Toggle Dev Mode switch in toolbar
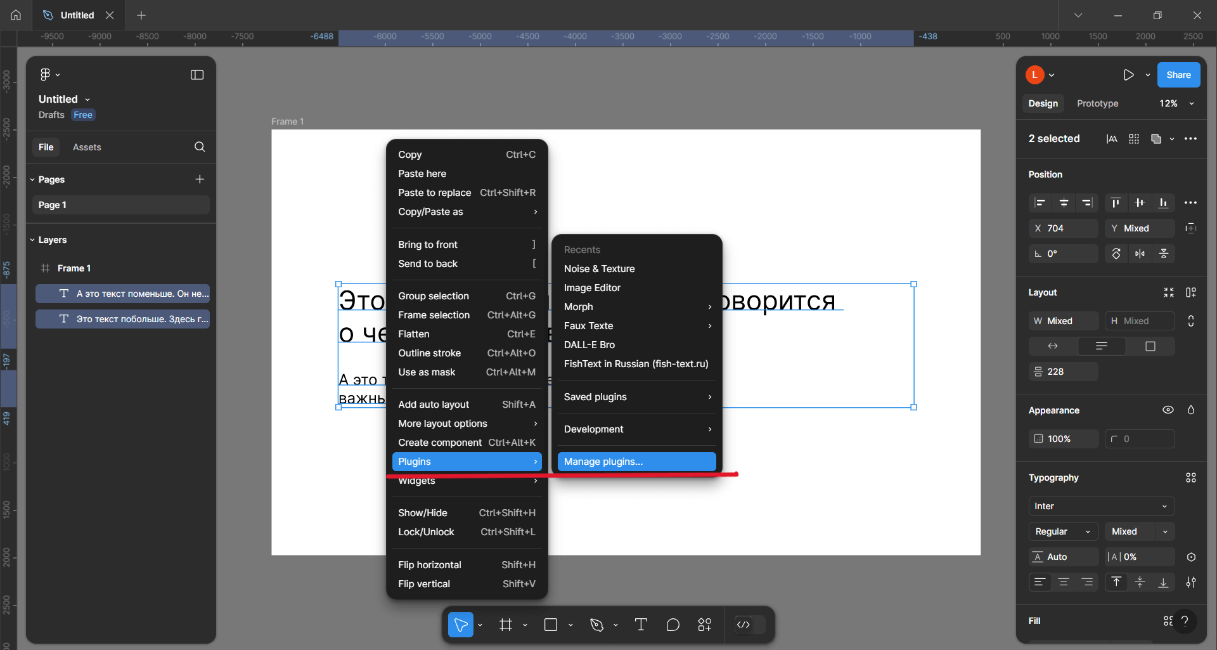This screenshot has width=1217, height=650. (x=750, y=625)
